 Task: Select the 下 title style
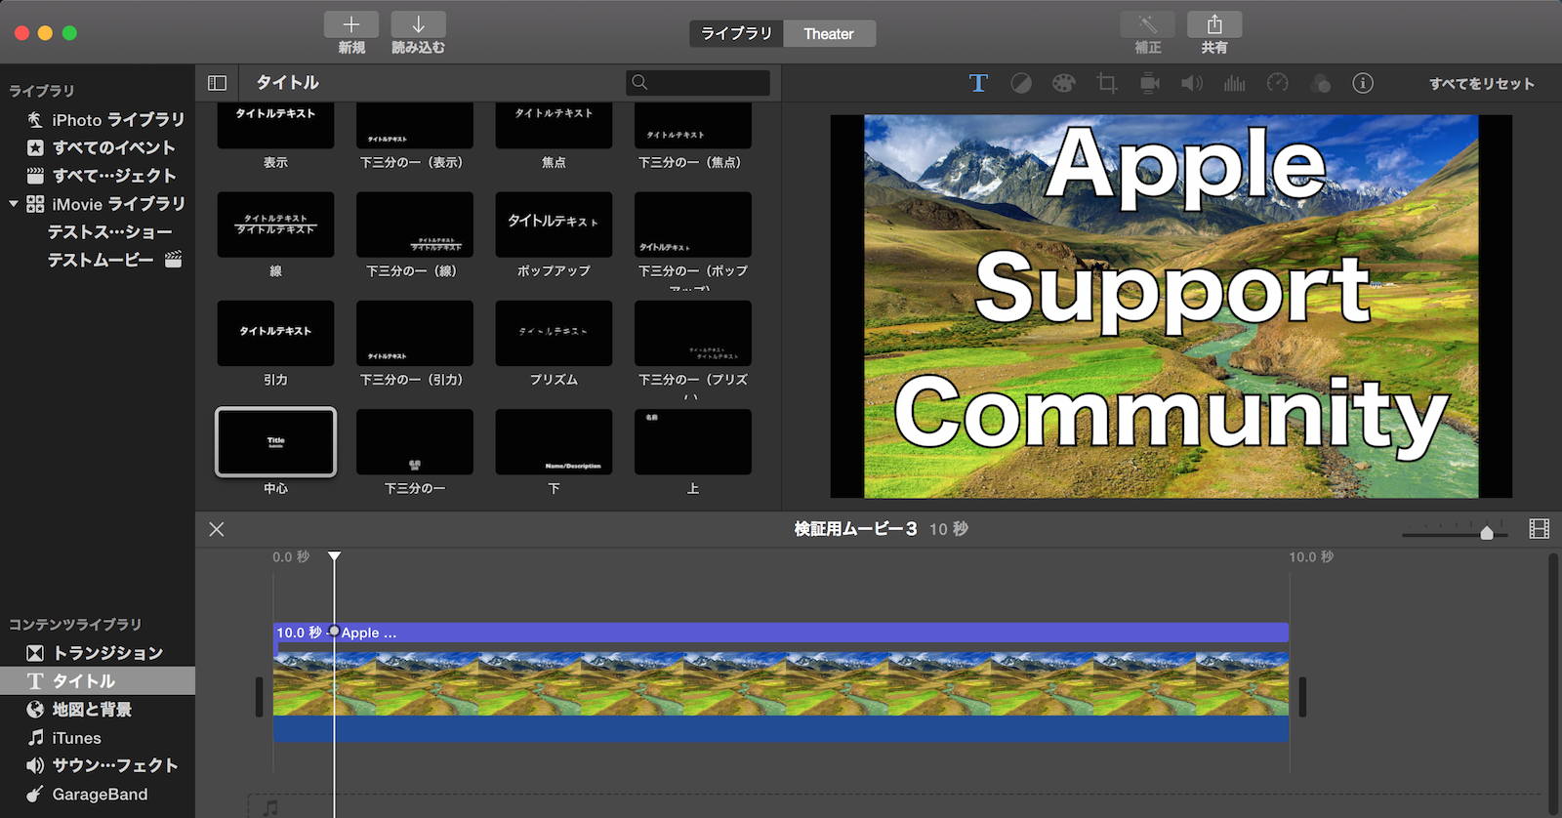tap(554, 442)
